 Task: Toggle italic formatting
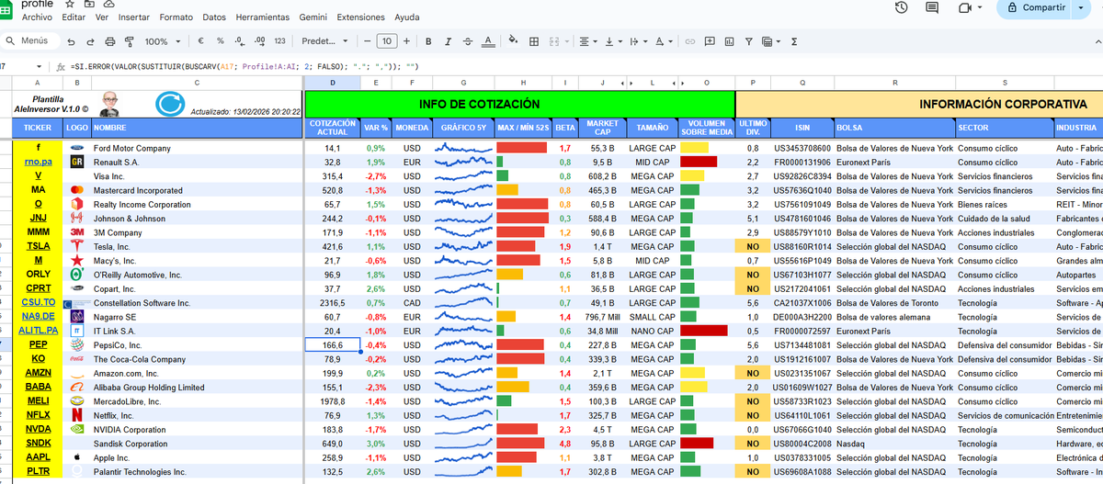[x=449, y=41]
